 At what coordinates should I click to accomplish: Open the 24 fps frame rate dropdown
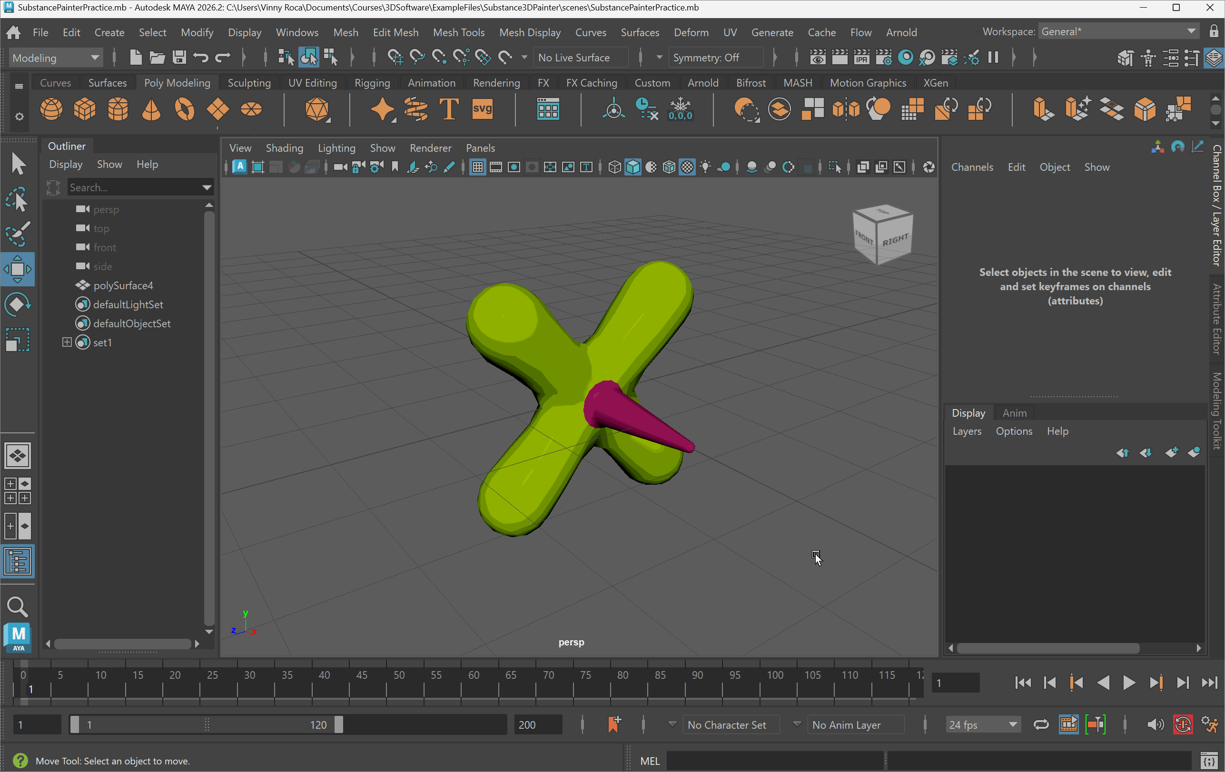[982, 725]
